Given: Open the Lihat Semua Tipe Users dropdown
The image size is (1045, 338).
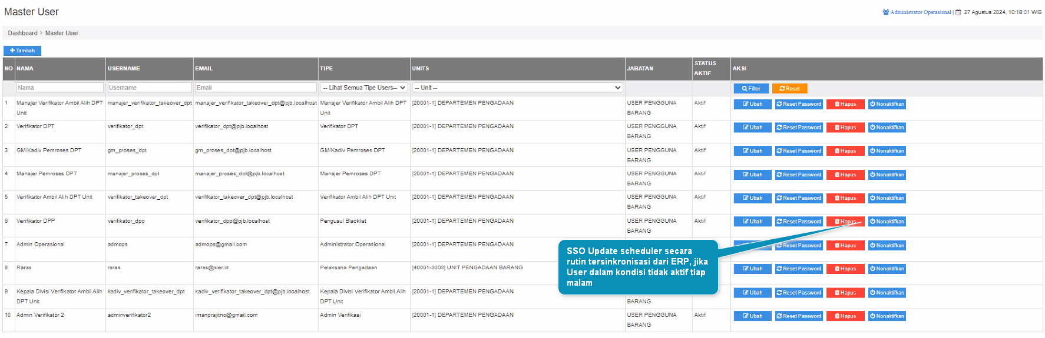Looking at the screenshot, I should pyautogui.click(x=364, y=88).
